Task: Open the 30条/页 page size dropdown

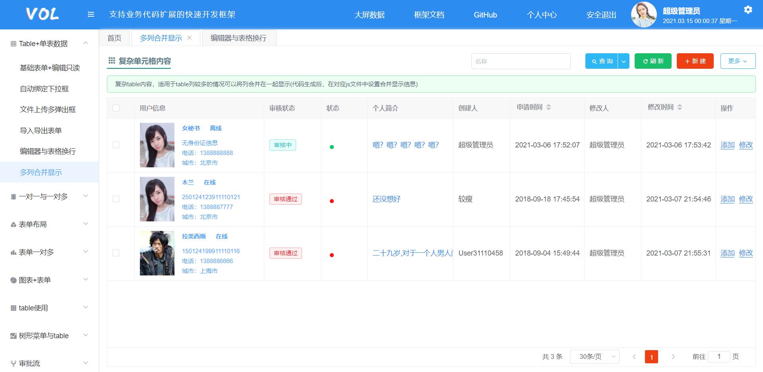Action: click(x=595, y=356)
